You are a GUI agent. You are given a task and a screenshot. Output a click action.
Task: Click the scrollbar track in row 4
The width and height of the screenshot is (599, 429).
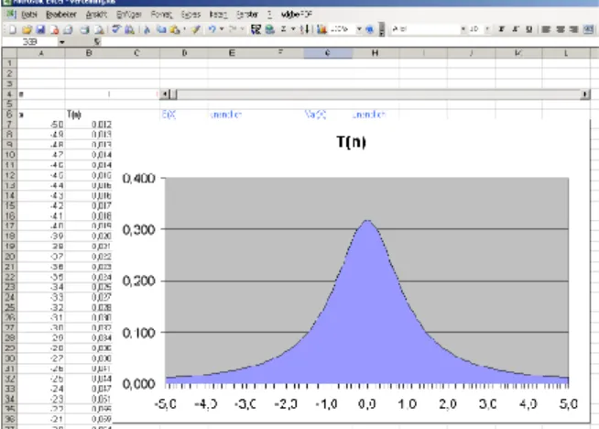tap(378, 94)
